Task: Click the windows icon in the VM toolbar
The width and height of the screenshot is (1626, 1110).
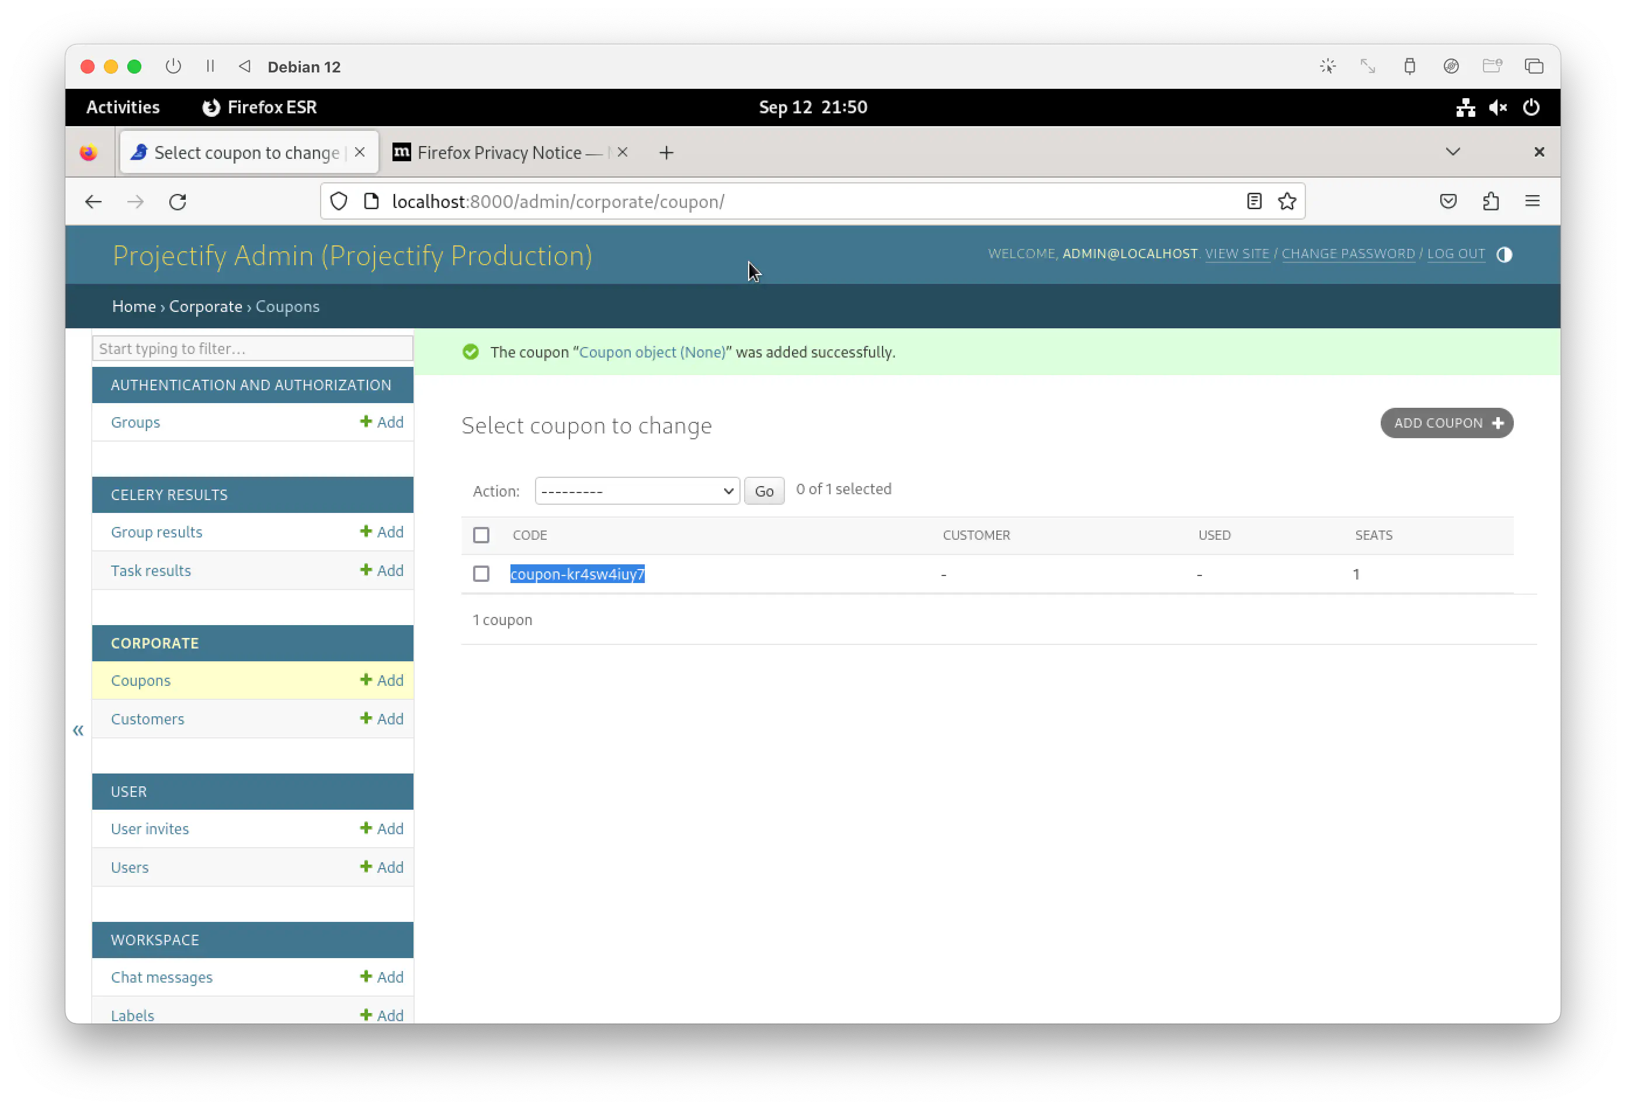Action: (1534, 67)
